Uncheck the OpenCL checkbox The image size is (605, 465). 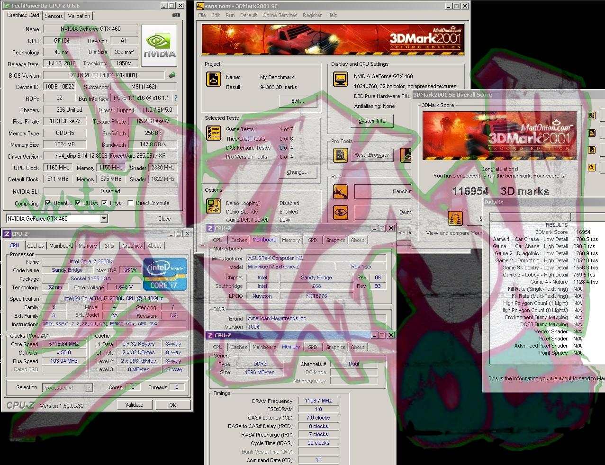pyautogui.click(x=48, y=203)
